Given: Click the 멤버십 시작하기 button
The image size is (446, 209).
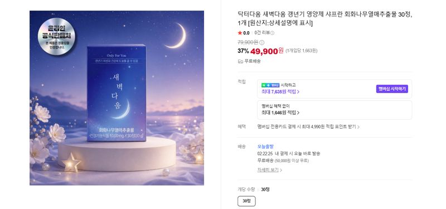Looking at the screenshot, I should (392, 89).
